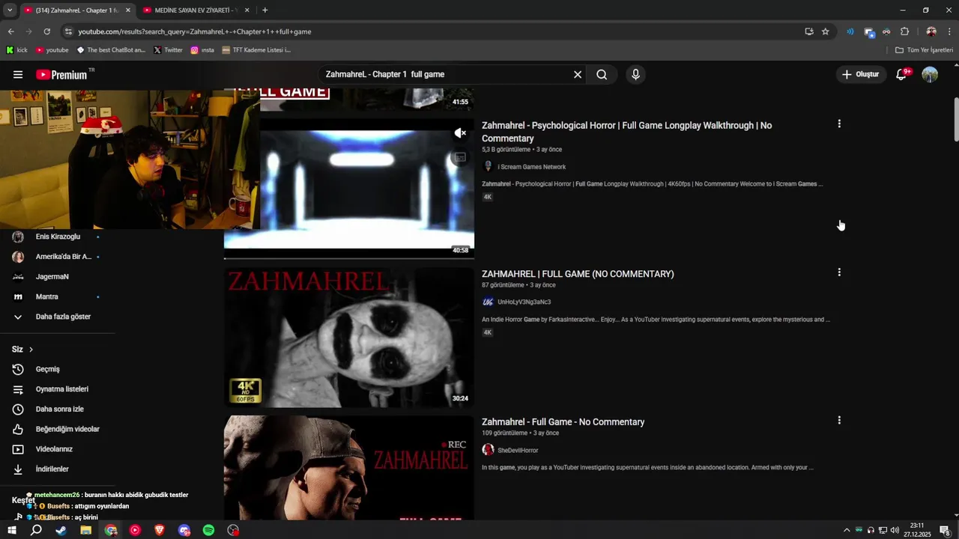Open Brave browser from the taskbar
Screen dimensions: 959x539
[x=160, y=530]
